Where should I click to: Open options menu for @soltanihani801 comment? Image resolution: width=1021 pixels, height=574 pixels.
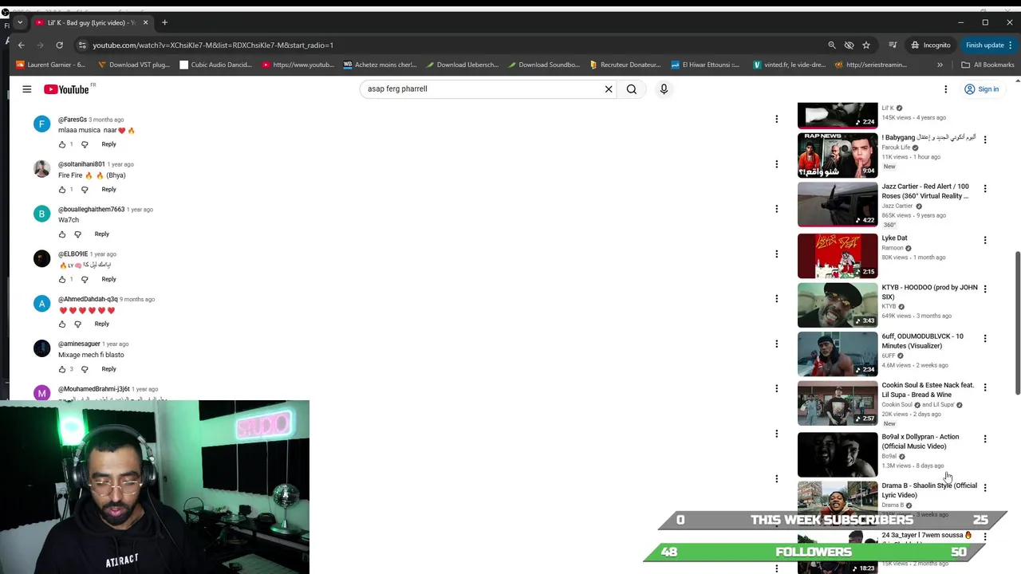[x=776, y=164]
